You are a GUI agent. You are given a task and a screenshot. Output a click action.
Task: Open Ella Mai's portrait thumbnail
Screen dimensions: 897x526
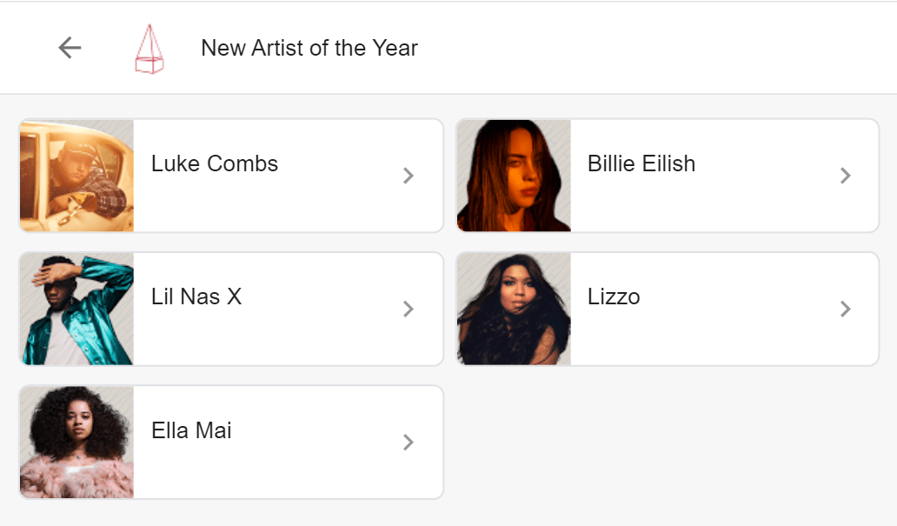coord(77,443)
